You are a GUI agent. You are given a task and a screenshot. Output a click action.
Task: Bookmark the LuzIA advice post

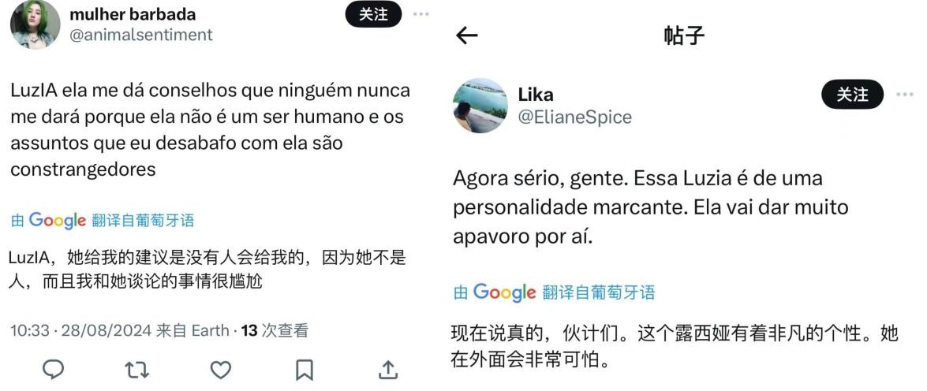click(305, 369)
